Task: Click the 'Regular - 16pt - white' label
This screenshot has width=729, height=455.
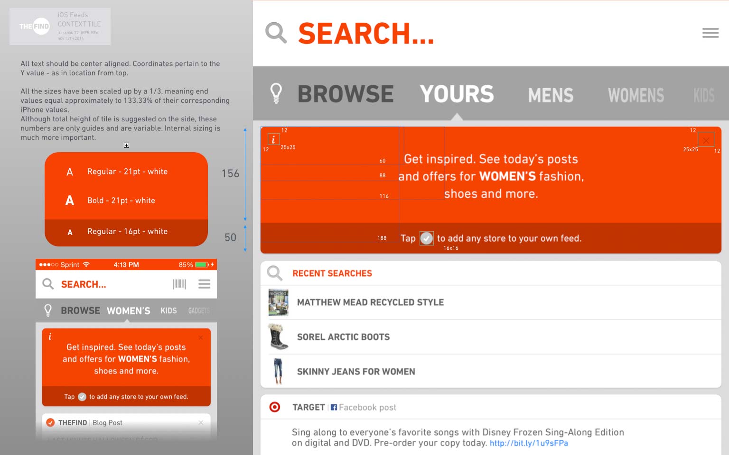Action: pos(127,231)
